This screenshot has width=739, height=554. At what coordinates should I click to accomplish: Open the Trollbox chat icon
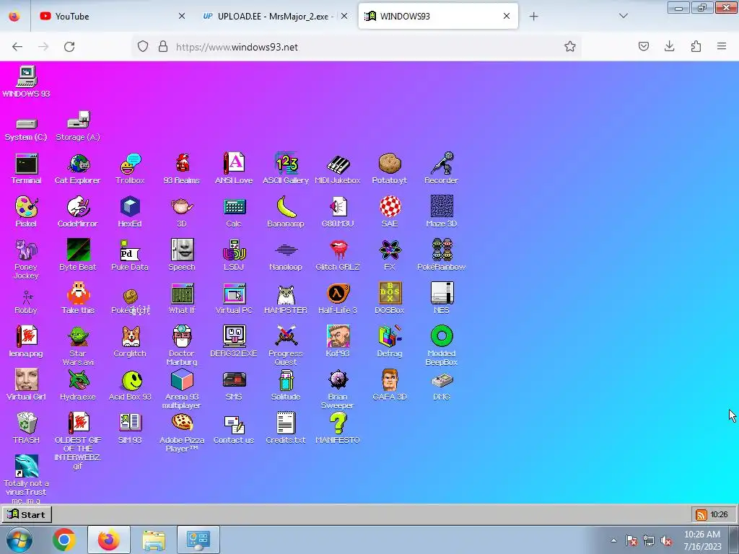130,168
